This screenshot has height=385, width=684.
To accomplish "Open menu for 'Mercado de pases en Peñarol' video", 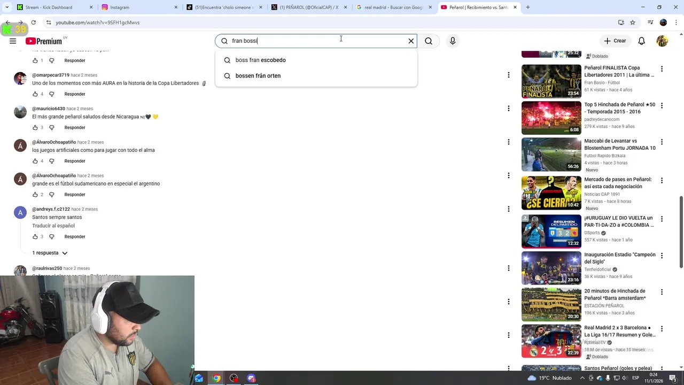I will (662, 181).
